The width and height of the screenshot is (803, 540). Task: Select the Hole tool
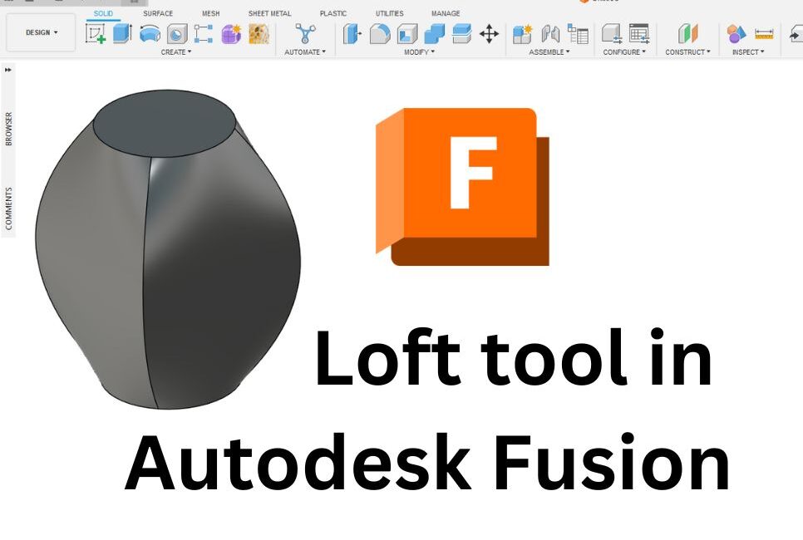pos(177,34)
